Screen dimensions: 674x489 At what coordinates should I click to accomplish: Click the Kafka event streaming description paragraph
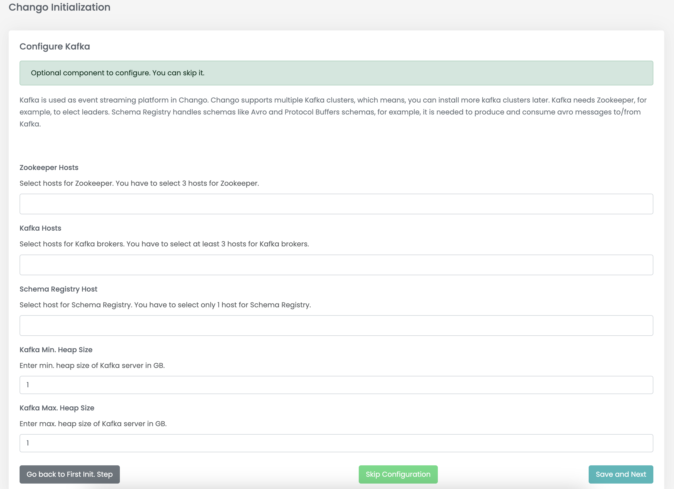point(333,112)
